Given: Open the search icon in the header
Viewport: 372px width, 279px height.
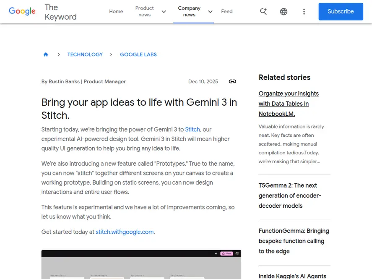Looking at the screenshot, I should [263, 11].
